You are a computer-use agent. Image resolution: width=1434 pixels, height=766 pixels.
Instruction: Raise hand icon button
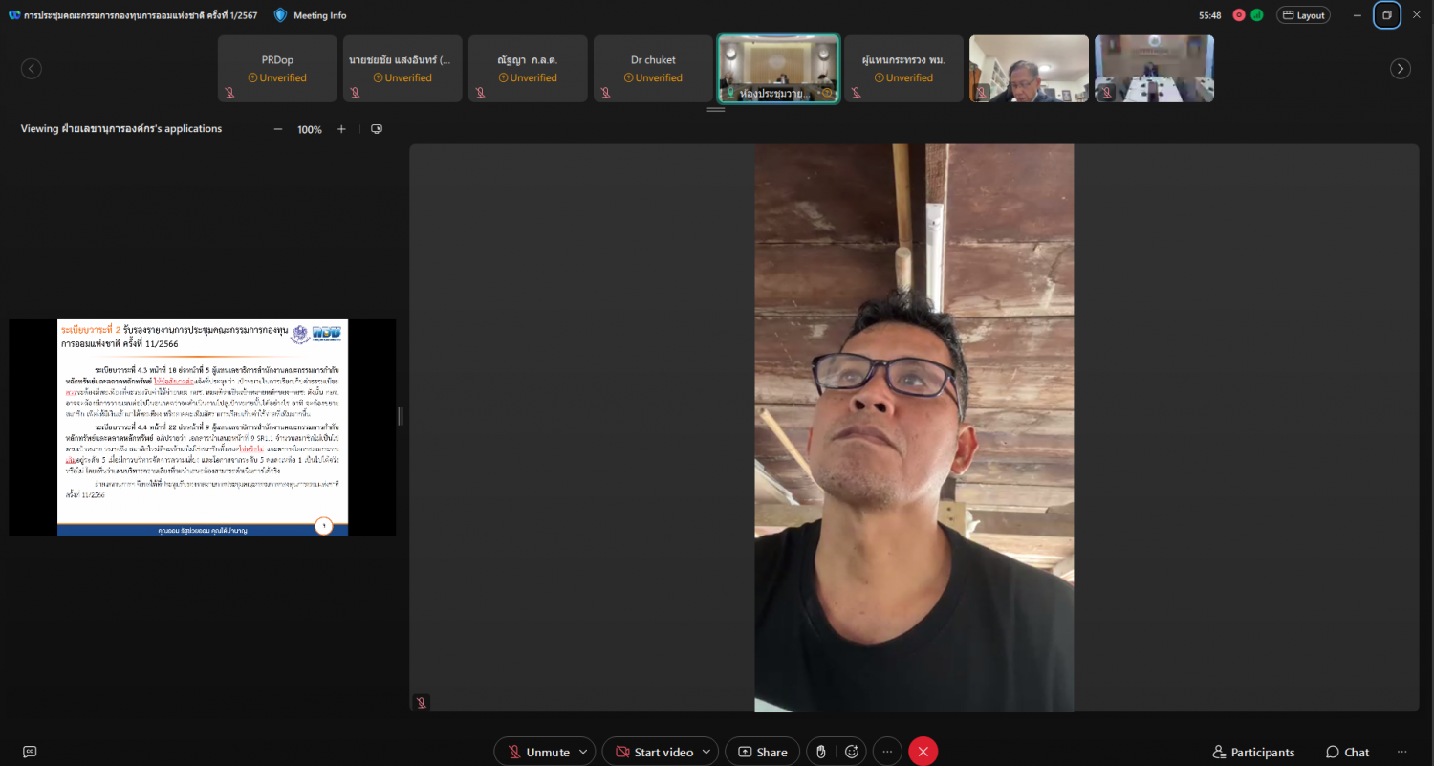(x=820, y=752)
